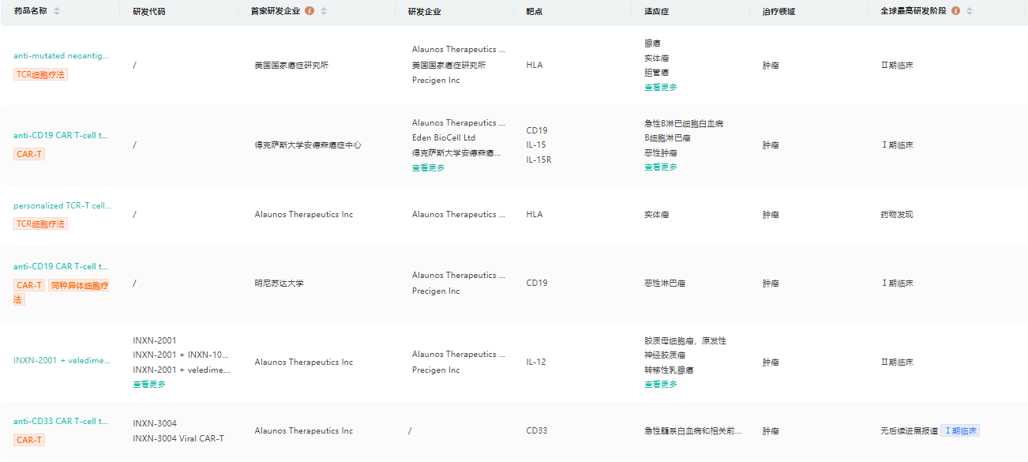The height and width of the screenshot is (462, 1028).
Task: Expand 查看更多 under 得克萨斯大学安德森癌 companies
Action: coord(428,167)
